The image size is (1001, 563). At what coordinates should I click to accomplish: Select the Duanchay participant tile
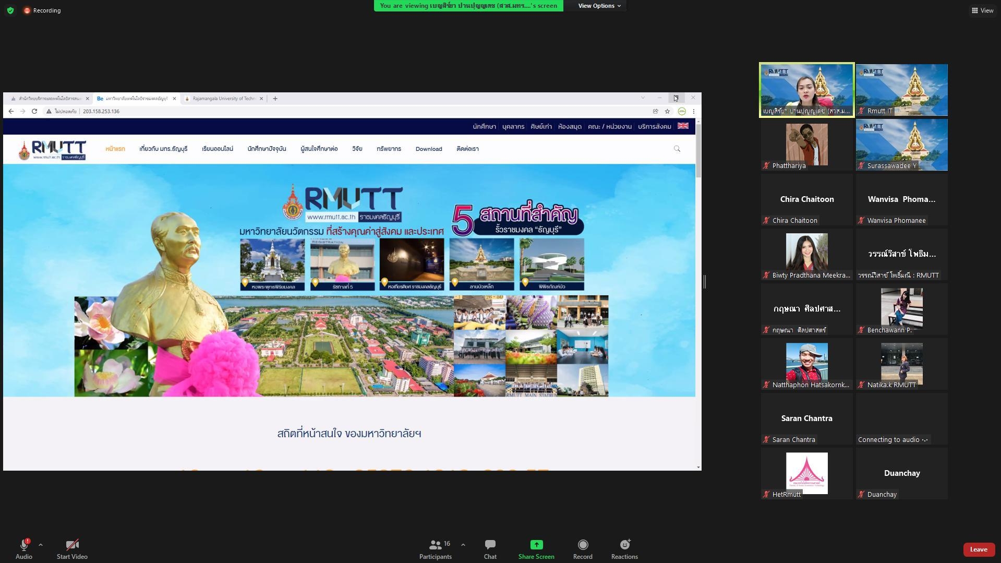(901, 473)
